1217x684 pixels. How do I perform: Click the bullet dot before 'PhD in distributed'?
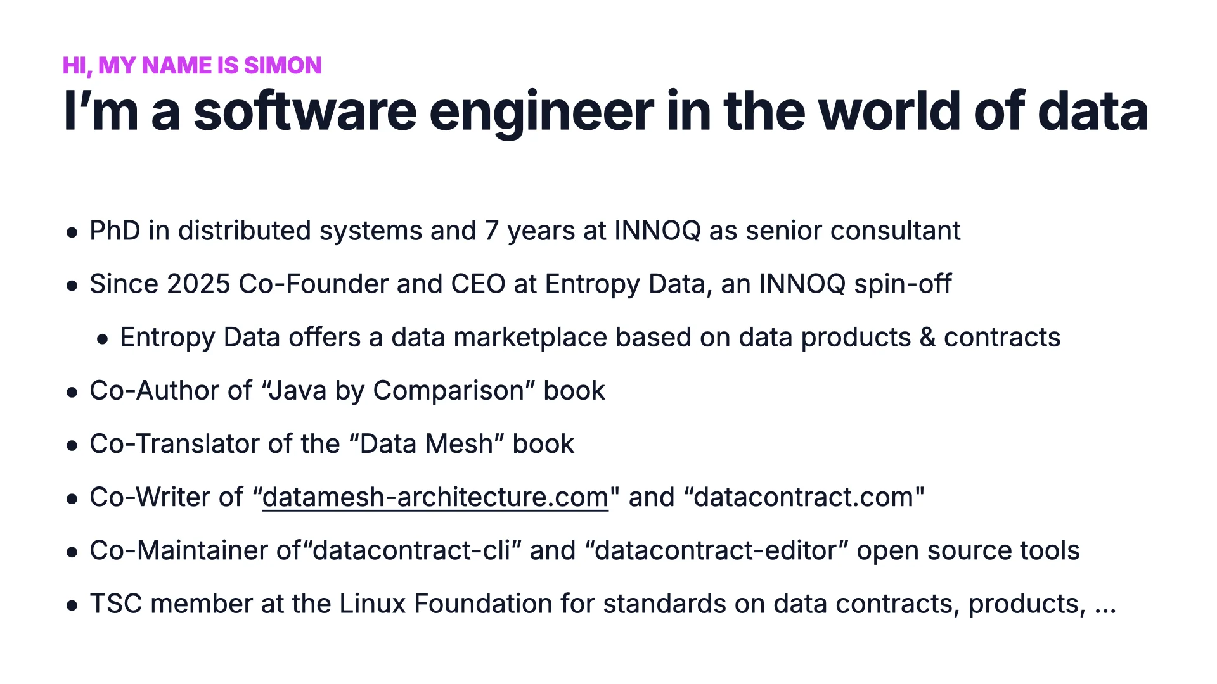click(x=72, y=232)
